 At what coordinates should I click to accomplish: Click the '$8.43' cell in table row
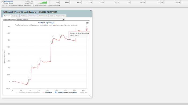point(65,2)
